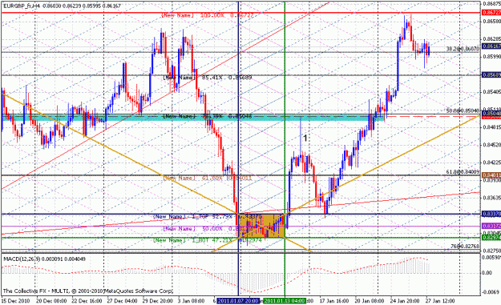Click the 0.86875 price scale value
Viewport: 501px width, 305px height.
491,4
